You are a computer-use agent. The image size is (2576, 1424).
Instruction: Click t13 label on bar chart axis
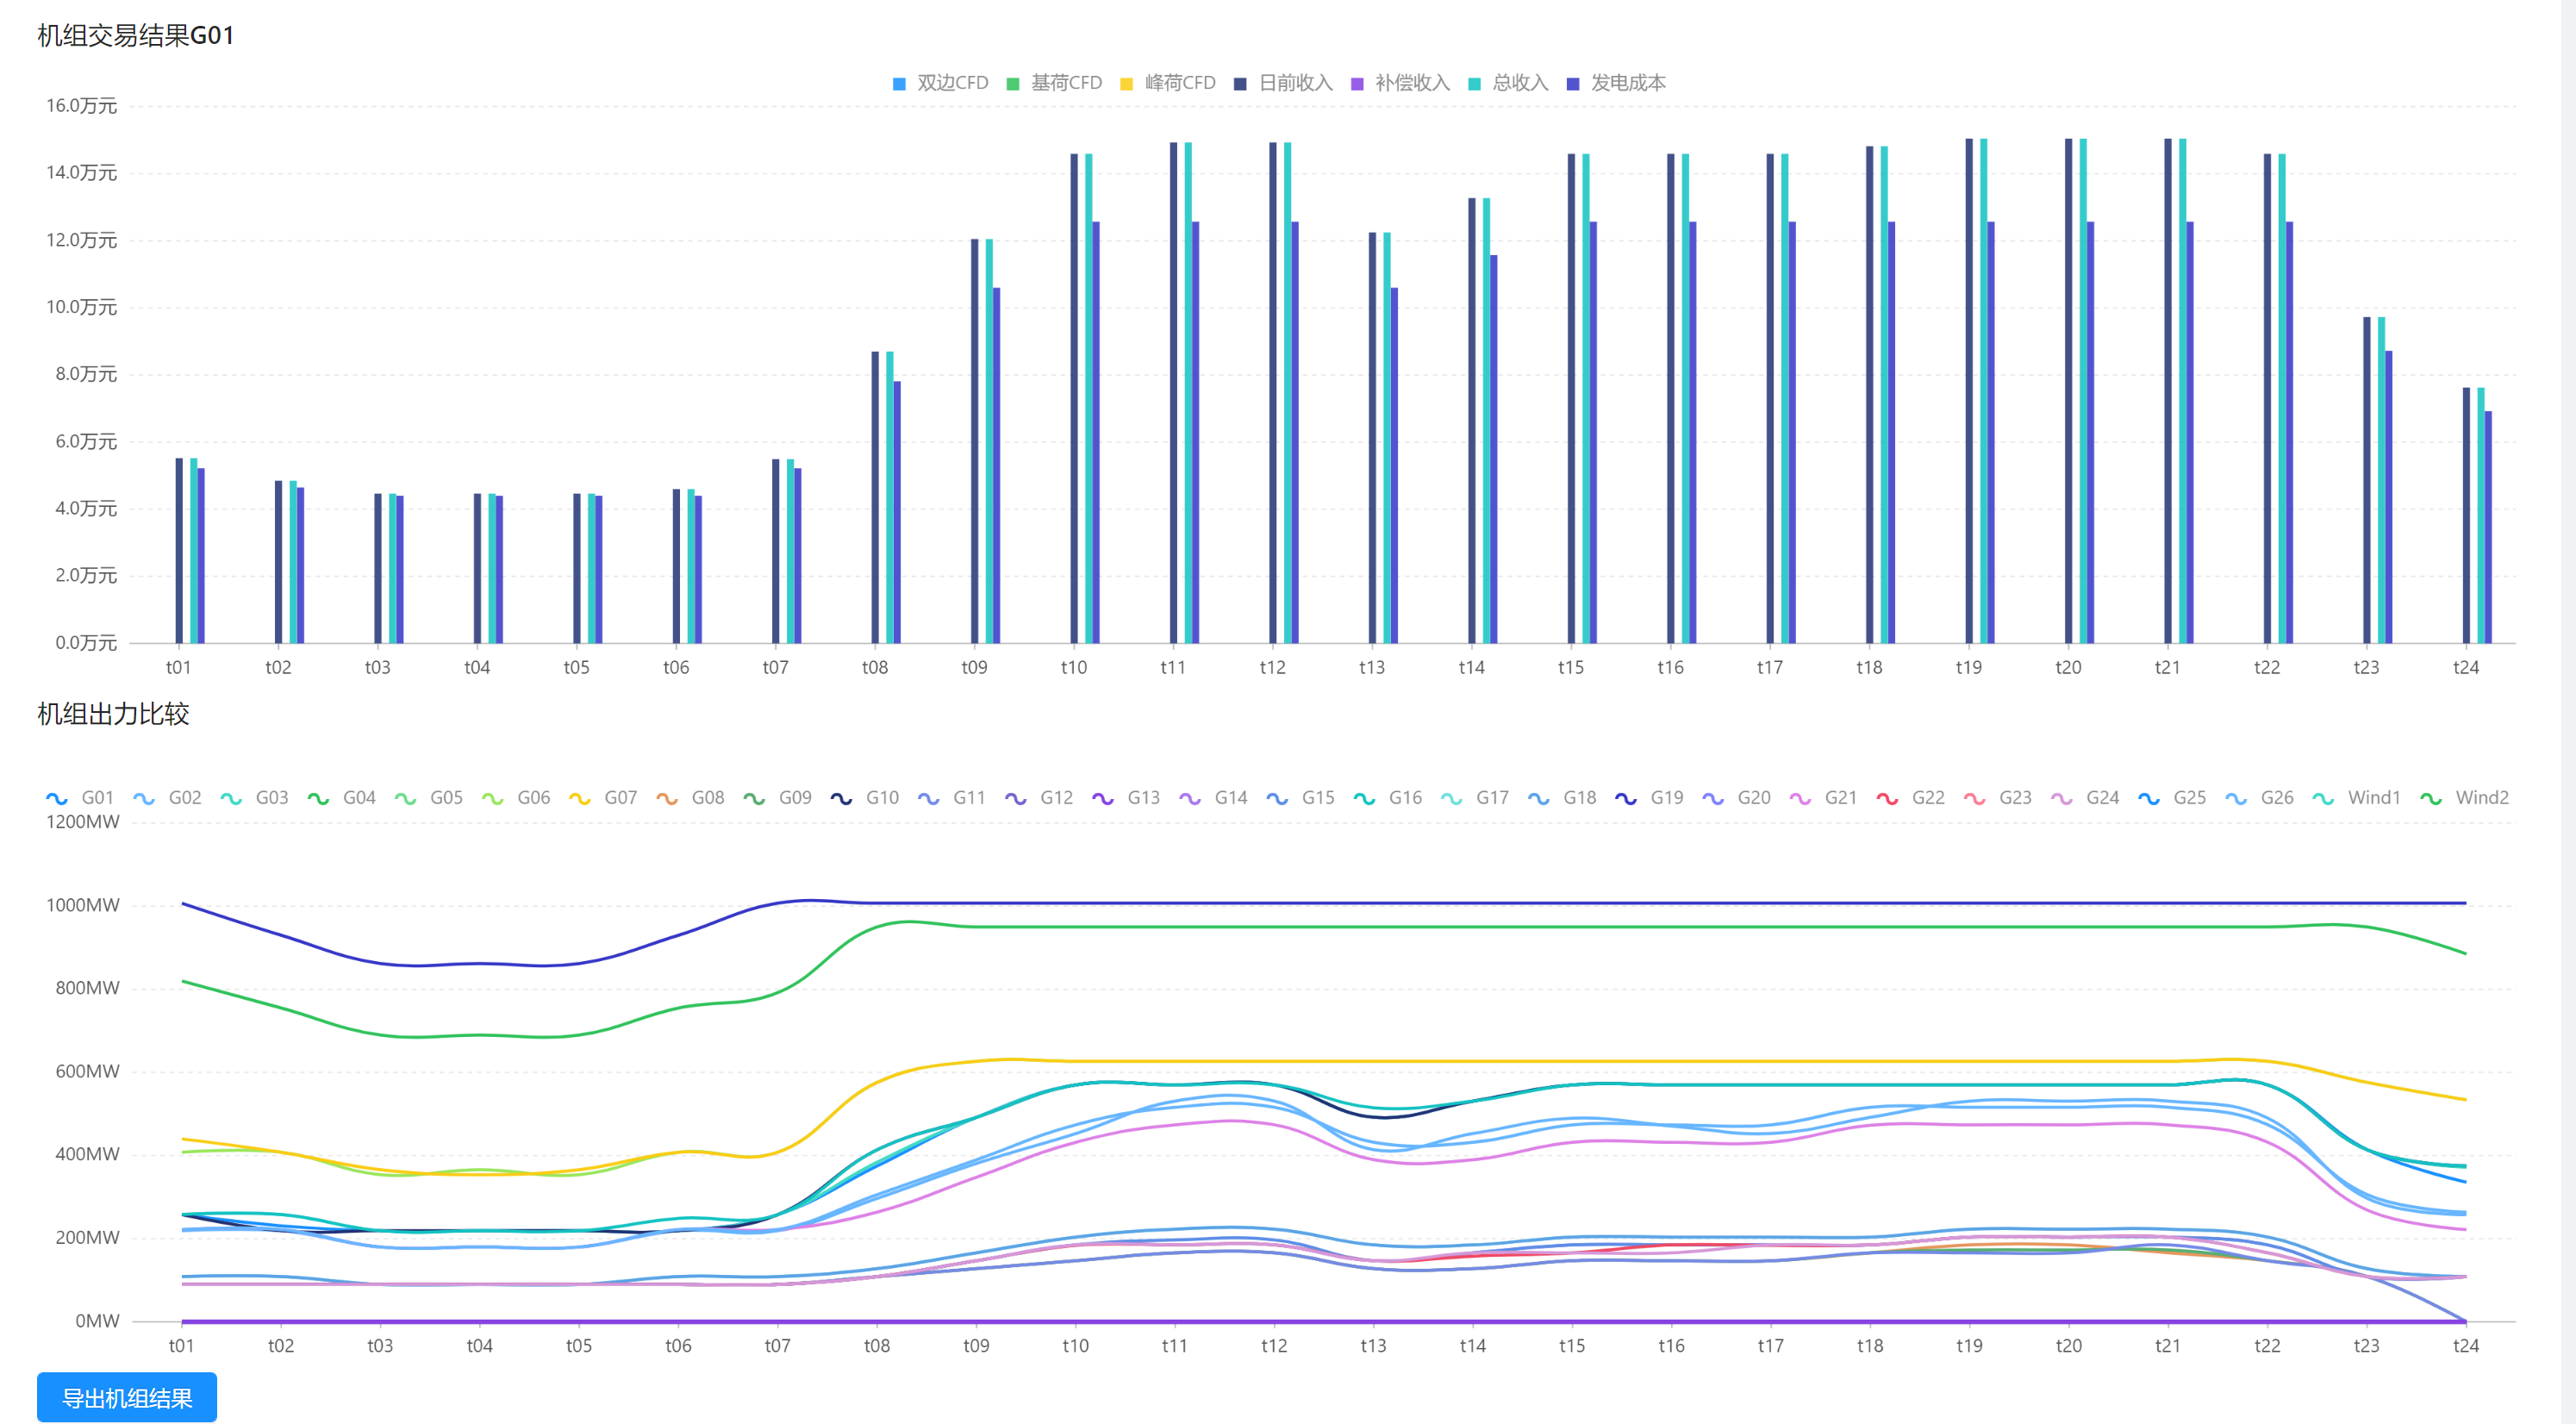[x=1372, y=667]
